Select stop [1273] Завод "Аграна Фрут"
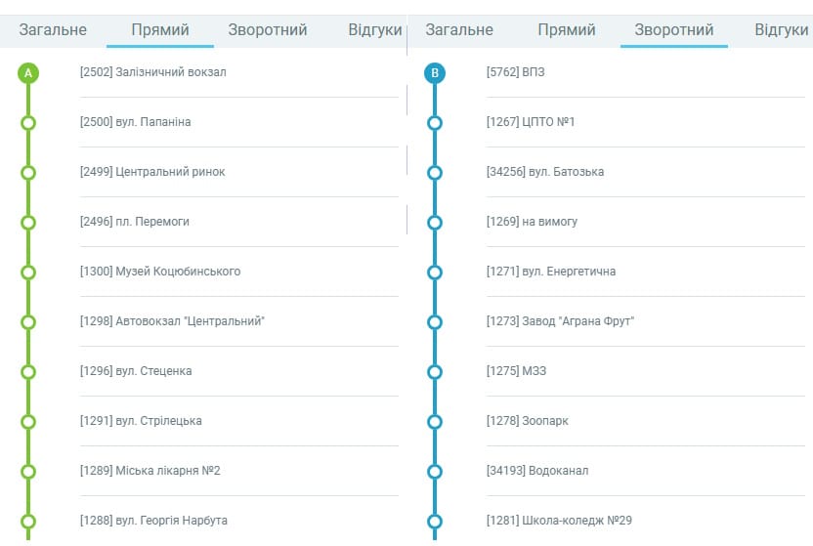 point(560,321)
